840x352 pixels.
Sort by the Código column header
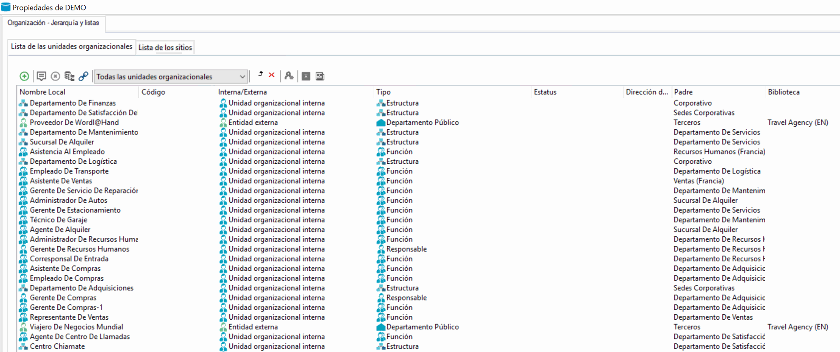click(178, 92)
